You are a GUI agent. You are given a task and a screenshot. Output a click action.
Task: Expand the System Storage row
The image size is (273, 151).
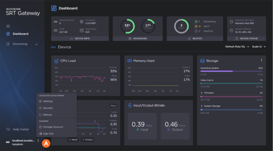click(202, 106)
